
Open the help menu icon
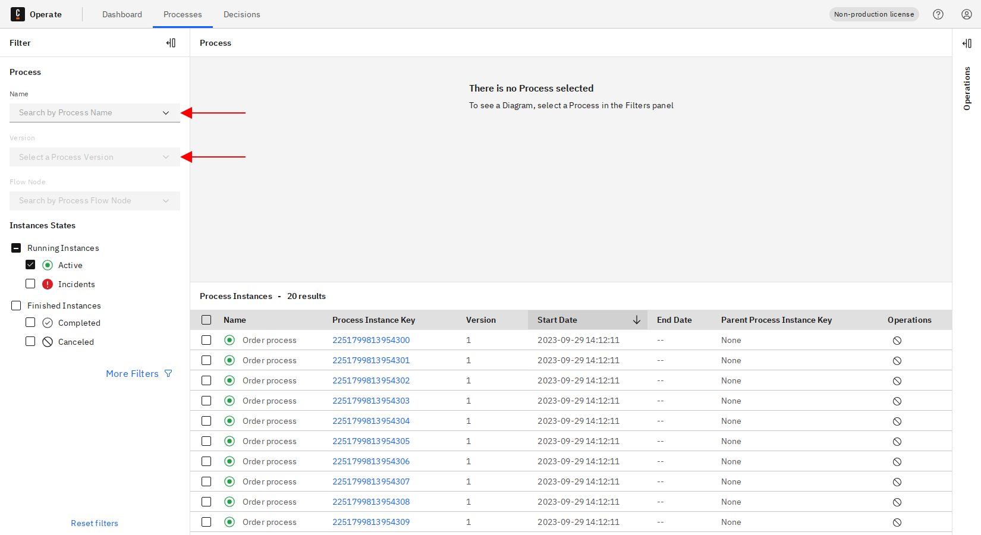pyautogui.click(x=938, y=14)
